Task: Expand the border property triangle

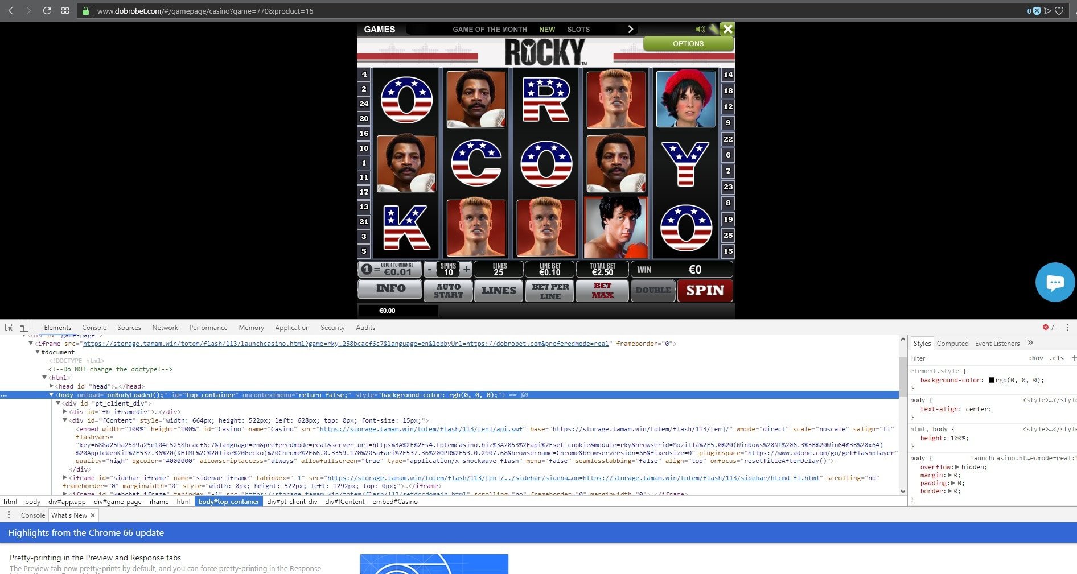Action: 949,491
